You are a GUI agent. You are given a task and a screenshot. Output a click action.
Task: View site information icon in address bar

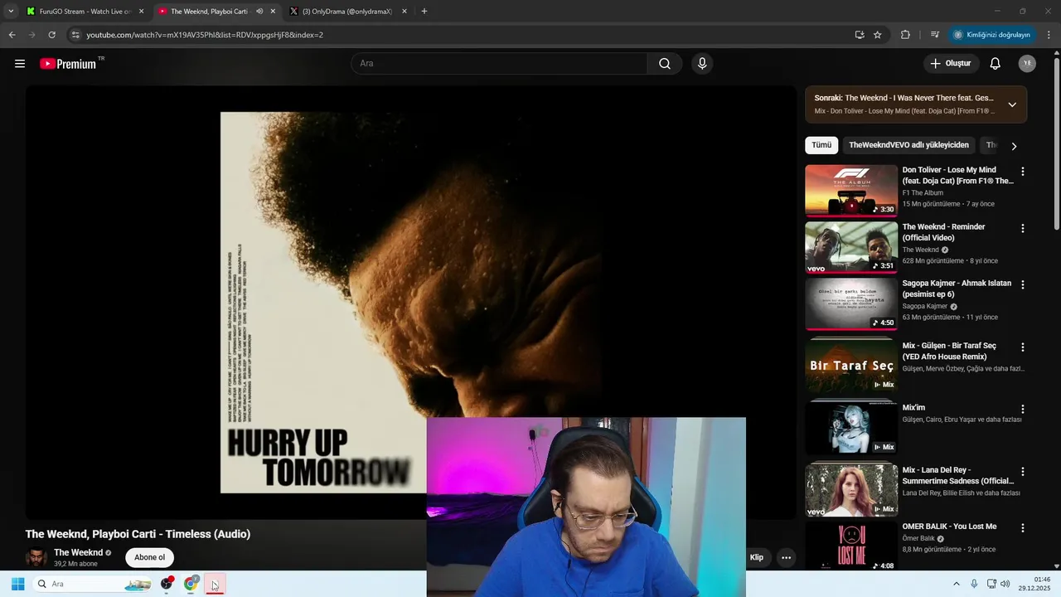click(x=75, y=35)
